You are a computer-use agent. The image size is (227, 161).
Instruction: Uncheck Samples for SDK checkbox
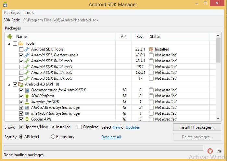(x=21, y=102)
